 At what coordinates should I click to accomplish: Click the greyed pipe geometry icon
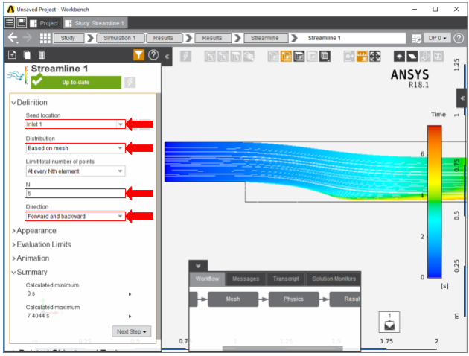[x=425, y=57]
